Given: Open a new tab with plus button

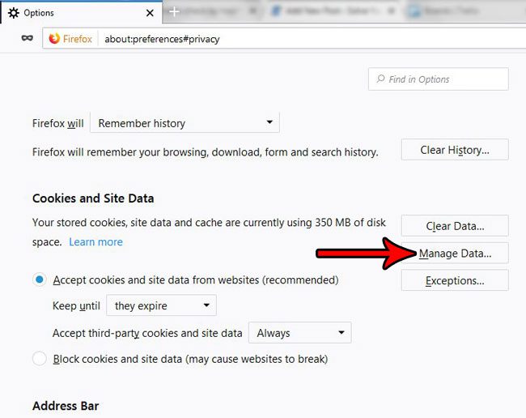Looking at the screenshot, I should [173, 12].
